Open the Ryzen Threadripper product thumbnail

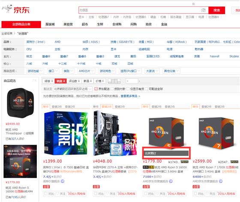pyautogui.click(x=21, y=103)
